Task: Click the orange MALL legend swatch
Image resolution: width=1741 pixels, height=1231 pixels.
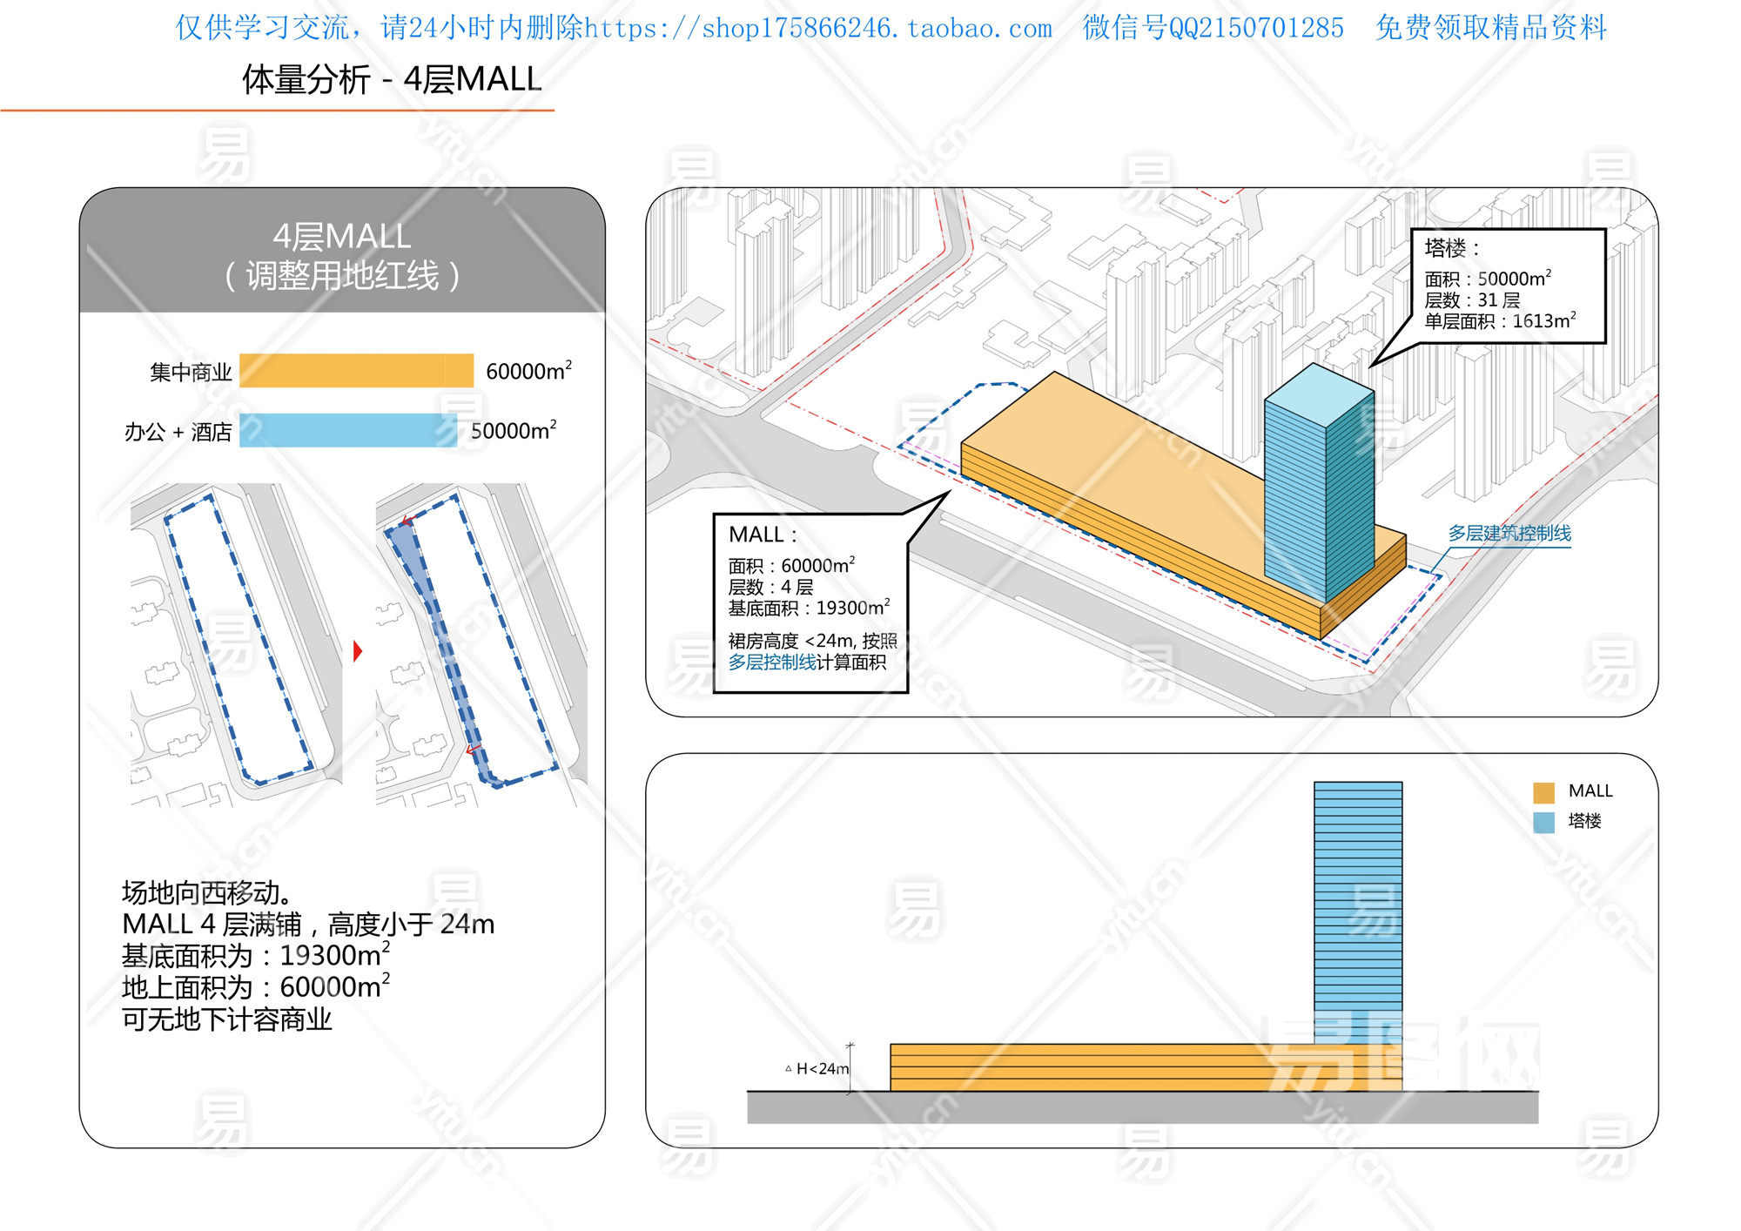Action: point(1543,792)
